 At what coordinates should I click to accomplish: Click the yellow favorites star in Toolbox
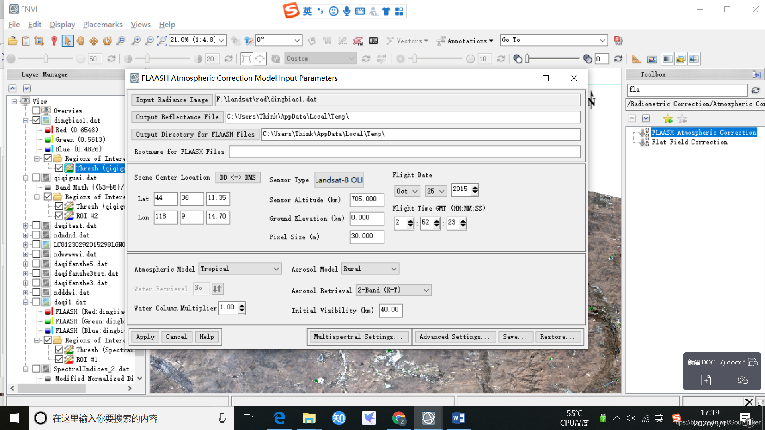coord(668,119)
